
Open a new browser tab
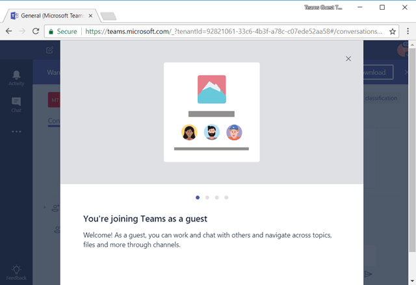tap(109, 16)
